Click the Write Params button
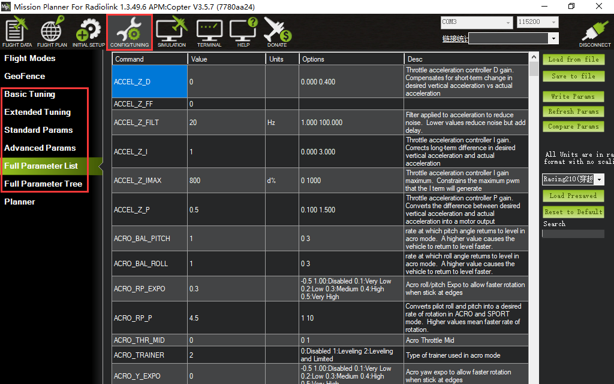 573,96
